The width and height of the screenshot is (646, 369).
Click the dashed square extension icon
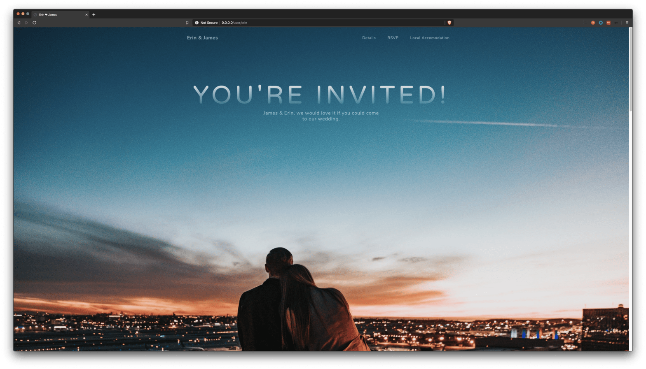[585, 23]
